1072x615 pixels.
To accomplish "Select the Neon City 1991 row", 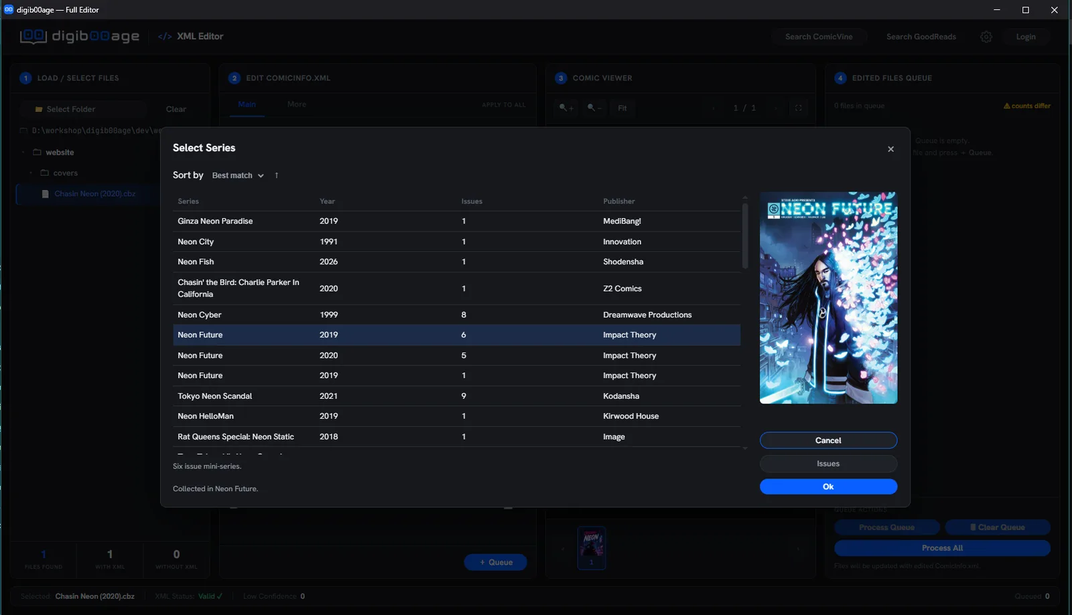I will pos(456,242).
